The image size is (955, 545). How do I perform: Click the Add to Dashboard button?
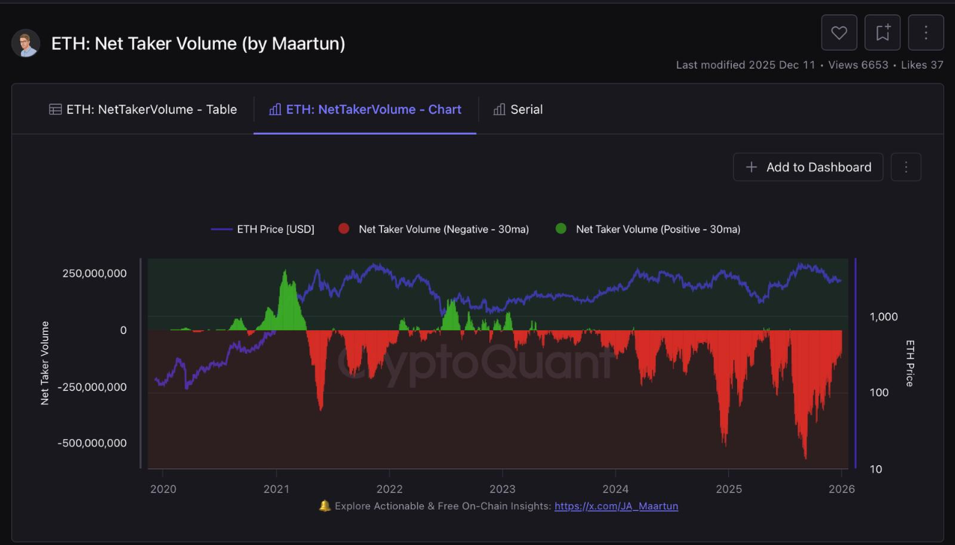[808, 167]
